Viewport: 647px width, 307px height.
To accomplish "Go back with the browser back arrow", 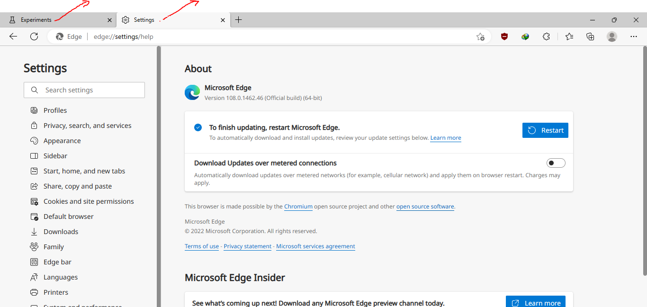I will [13, 36].
